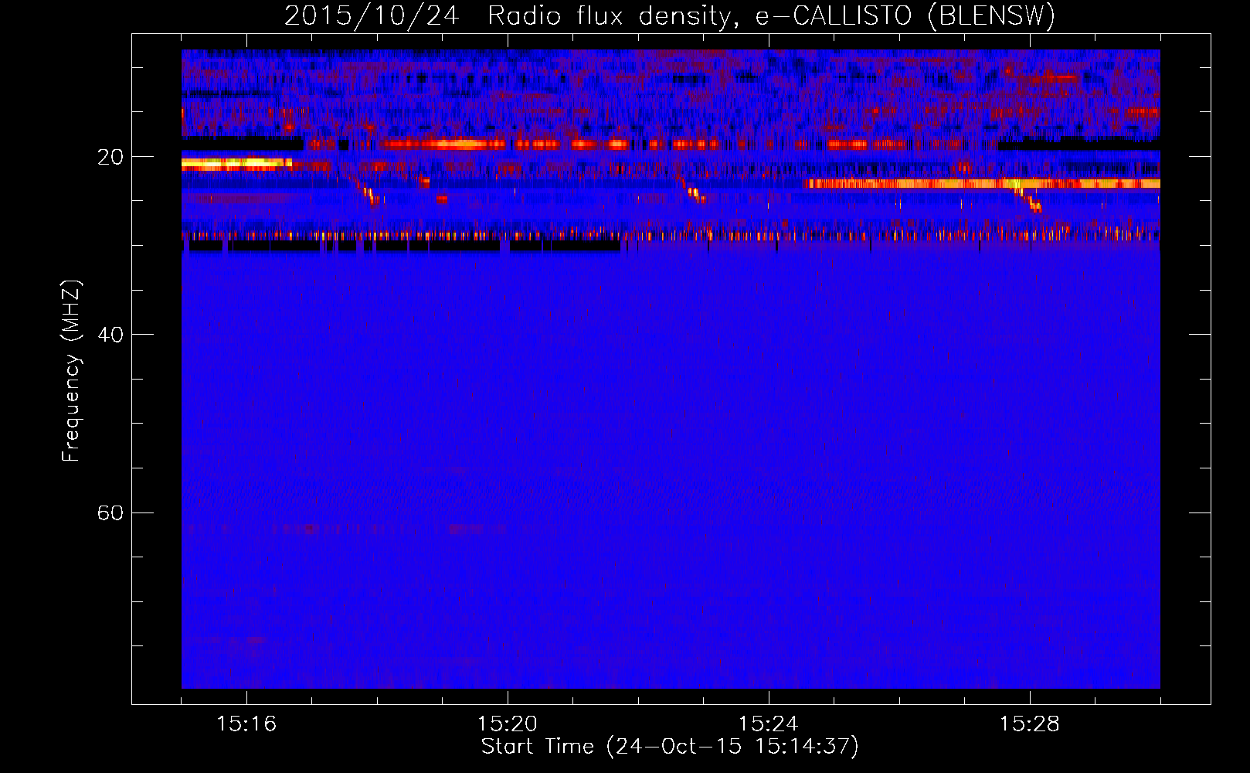This screenshot has height=773, width=1250.
Task: Click the date '2015/10/24' in the title
Action: point(372,16)
